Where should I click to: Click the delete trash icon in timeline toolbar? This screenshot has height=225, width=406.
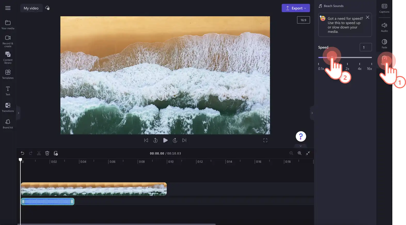47,153
